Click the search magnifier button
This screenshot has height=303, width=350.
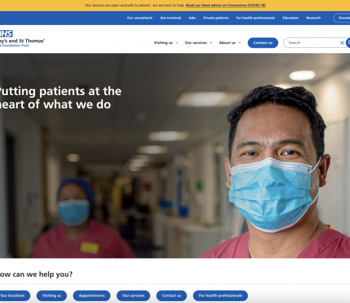click(x=348, y=43)
